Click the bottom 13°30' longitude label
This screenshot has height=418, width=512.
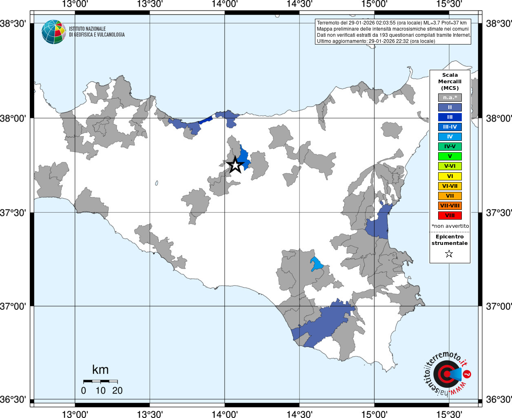150,414
